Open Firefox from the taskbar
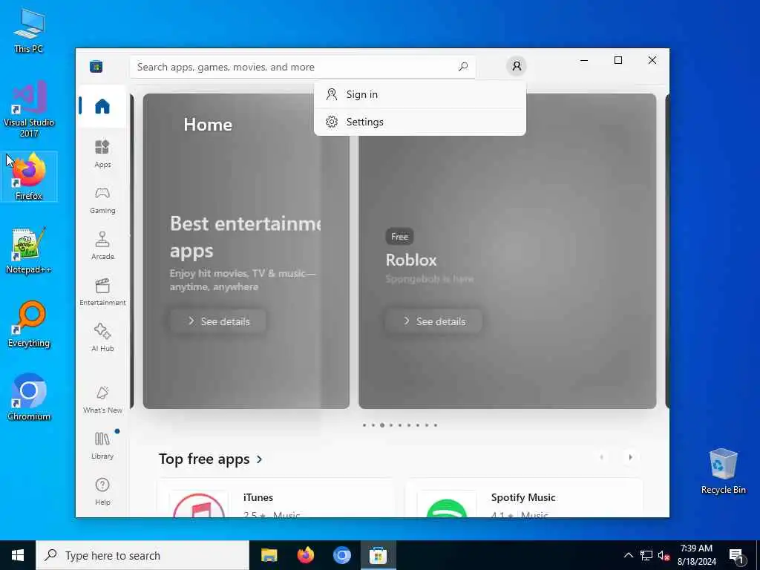760x570 pixels. [x=305, y=555]
